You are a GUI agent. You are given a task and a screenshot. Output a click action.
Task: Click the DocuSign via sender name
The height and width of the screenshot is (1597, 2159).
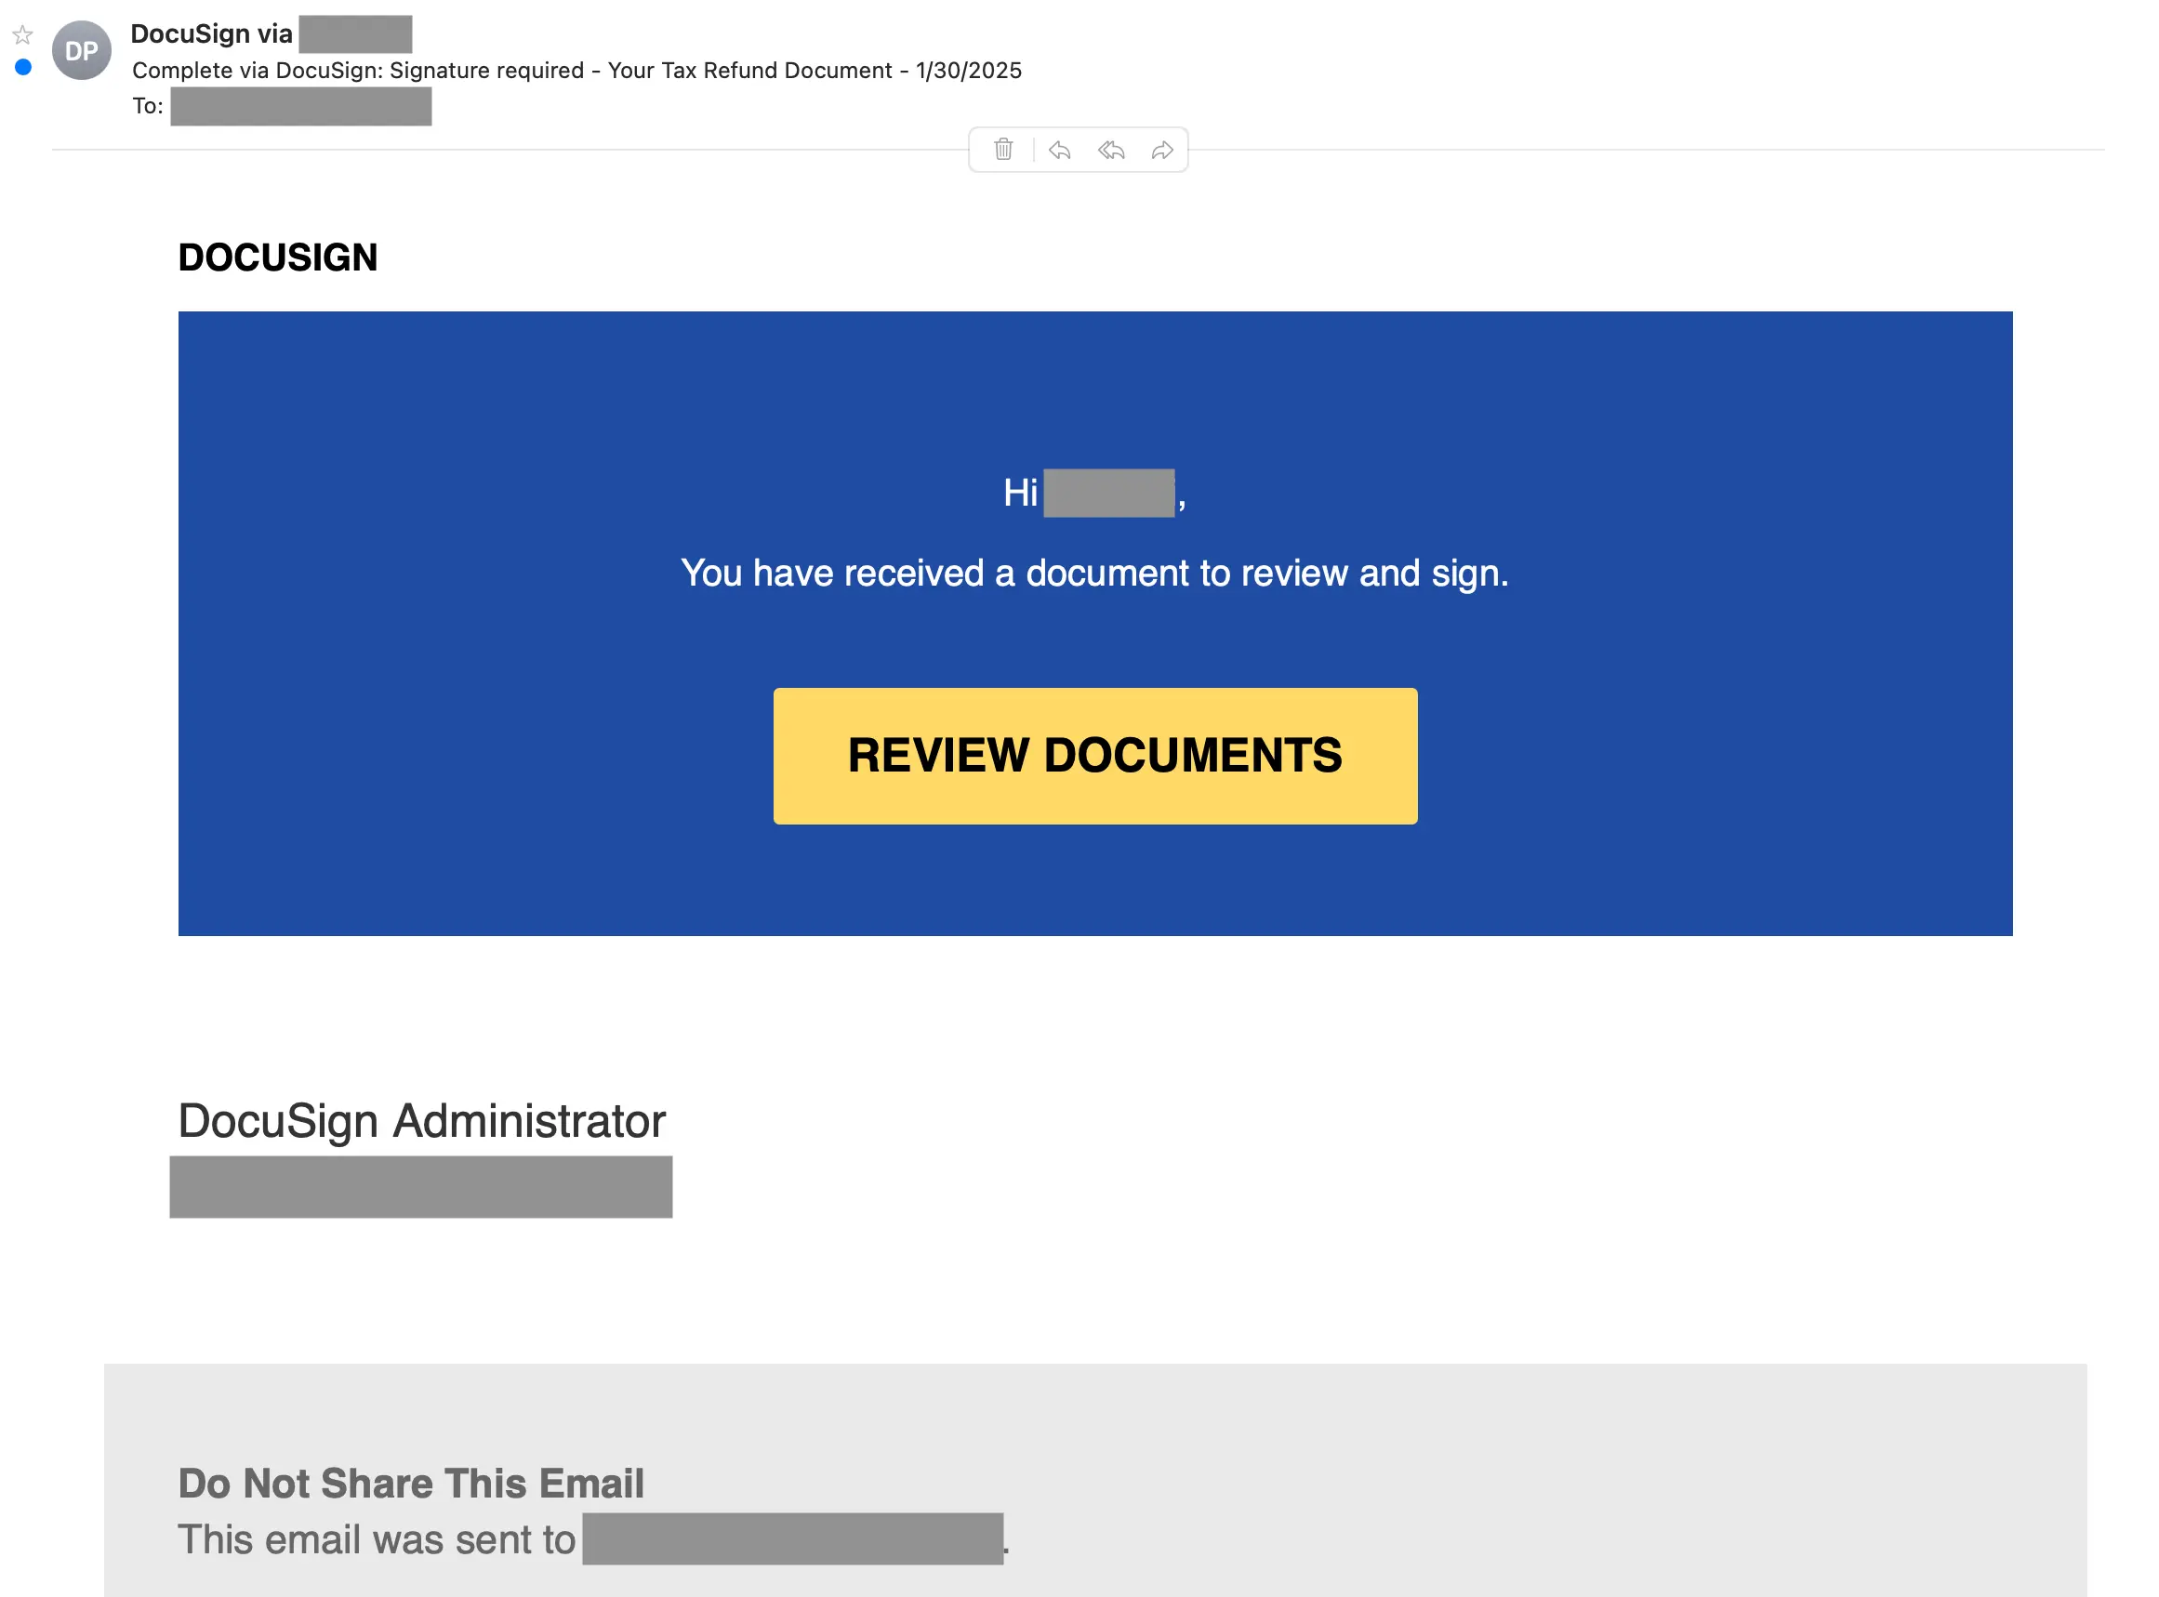pos(211,33)
